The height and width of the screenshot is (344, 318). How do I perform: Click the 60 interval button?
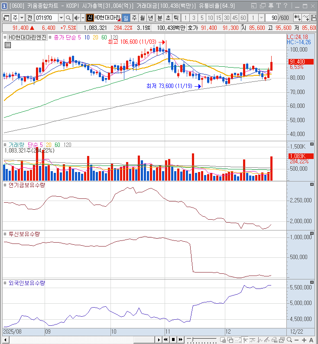click(x=243, y=18)
